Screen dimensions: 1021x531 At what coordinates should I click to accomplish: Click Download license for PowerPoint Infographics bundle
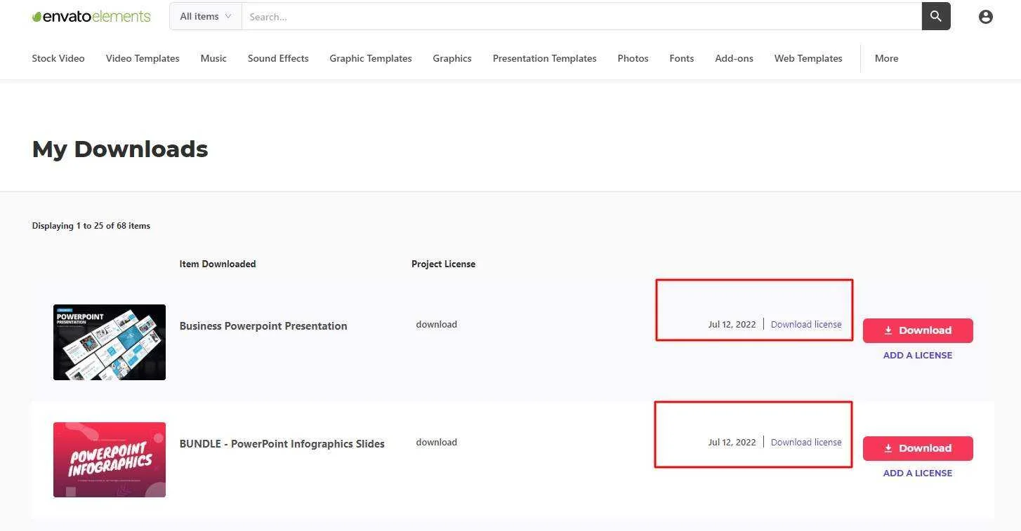(x=806, y=442)
